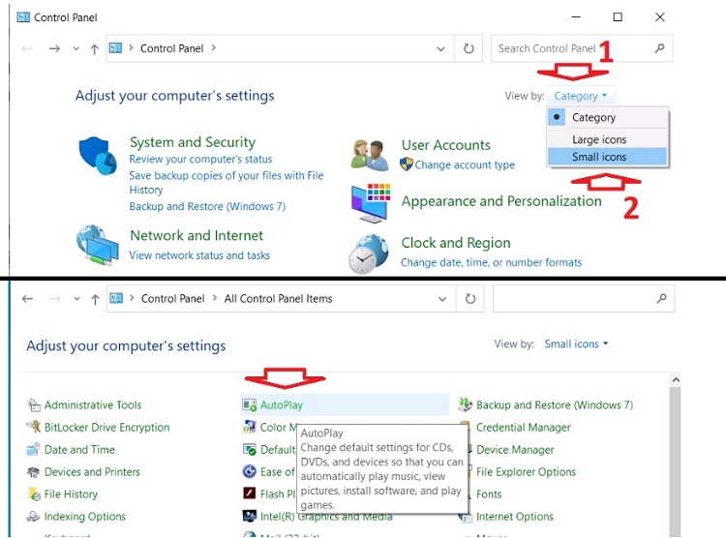Image resolution: width=726 pixels, height=538 pixels.
Task: Click Control Panel breadcrumb in bottom window
Action: [x=172, y=299]
